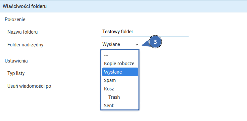Click the numbered 3 callout badge
Screen dimensions: 247x121
click(155, 42)
